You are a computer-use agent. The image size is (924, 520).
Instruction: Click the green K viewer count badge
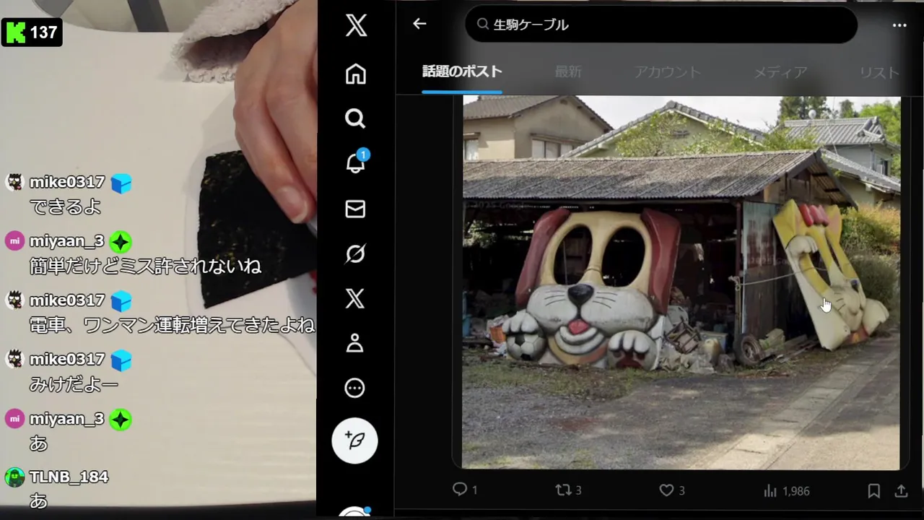(x=32, y=32)
